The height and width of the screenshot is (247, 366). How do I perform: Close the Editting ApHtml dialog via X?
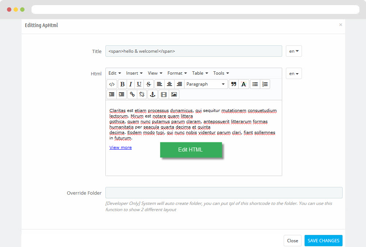[340, 25]
